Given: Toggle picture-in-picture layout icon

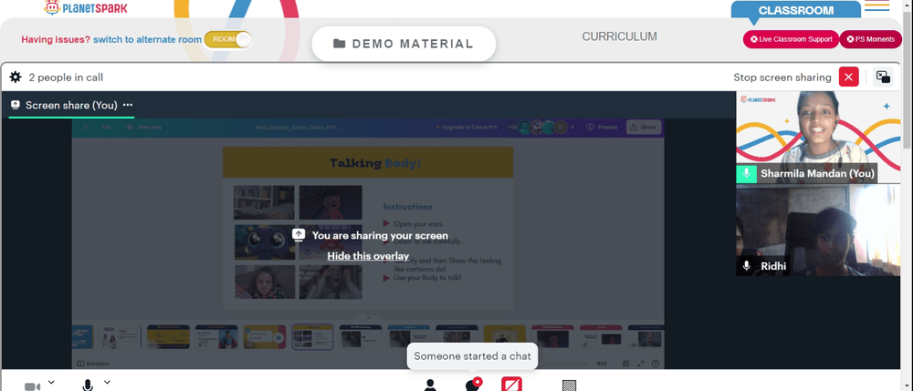Looking at the screenshot, I should click(883, 77).
